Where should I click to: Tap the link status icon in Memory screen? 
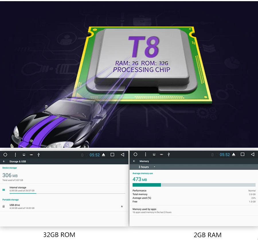pyautogui.click(x=161, y=154)
